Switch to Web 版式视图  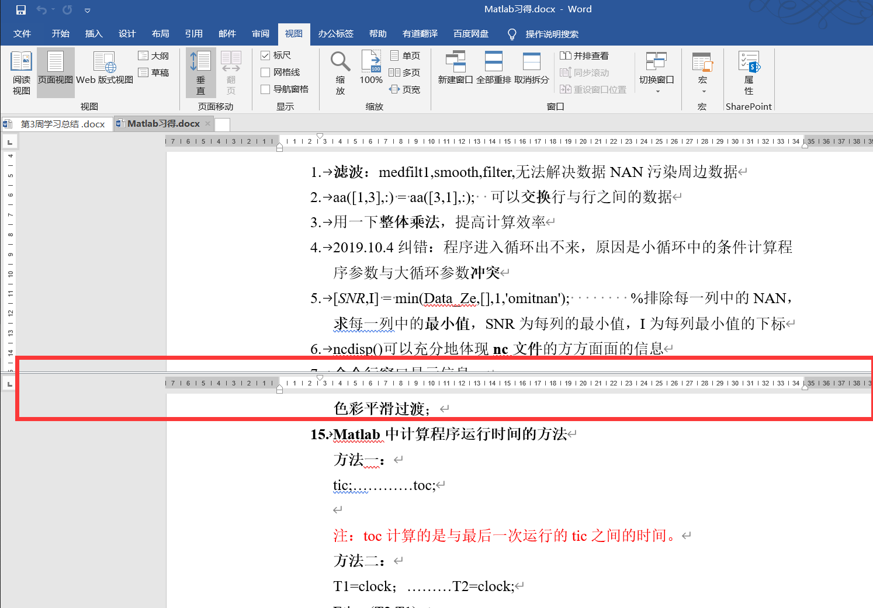coord(105,69)
